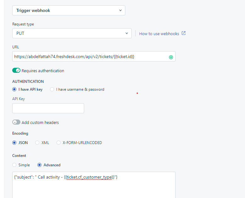Click the Content section label
This screenshot has width=245, height=198.
pyautogui.click(x=19, y=156)
